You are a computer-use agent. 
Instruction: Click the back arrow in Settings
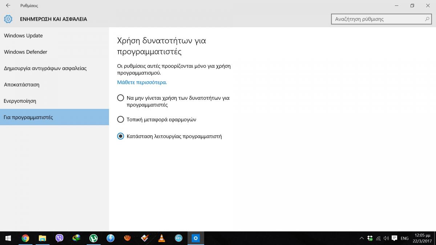click(x=8, y=5)
